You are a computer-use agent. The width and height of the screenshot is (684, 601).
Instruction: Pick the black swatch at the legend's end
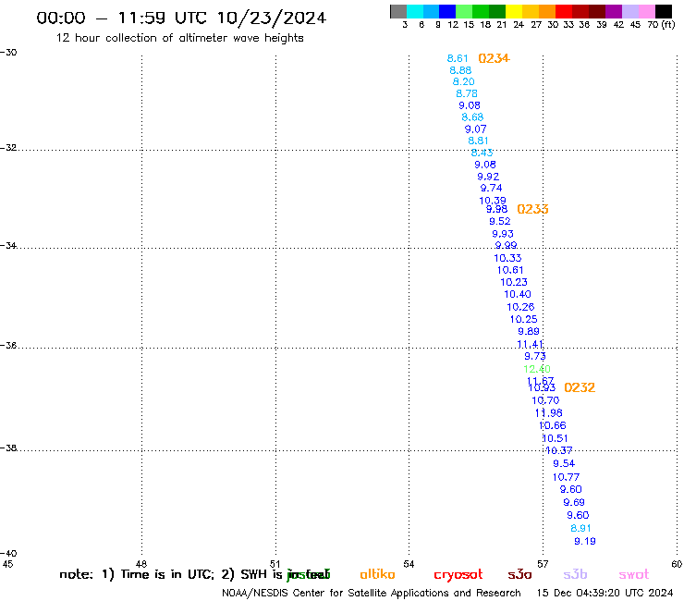[664, 11]
